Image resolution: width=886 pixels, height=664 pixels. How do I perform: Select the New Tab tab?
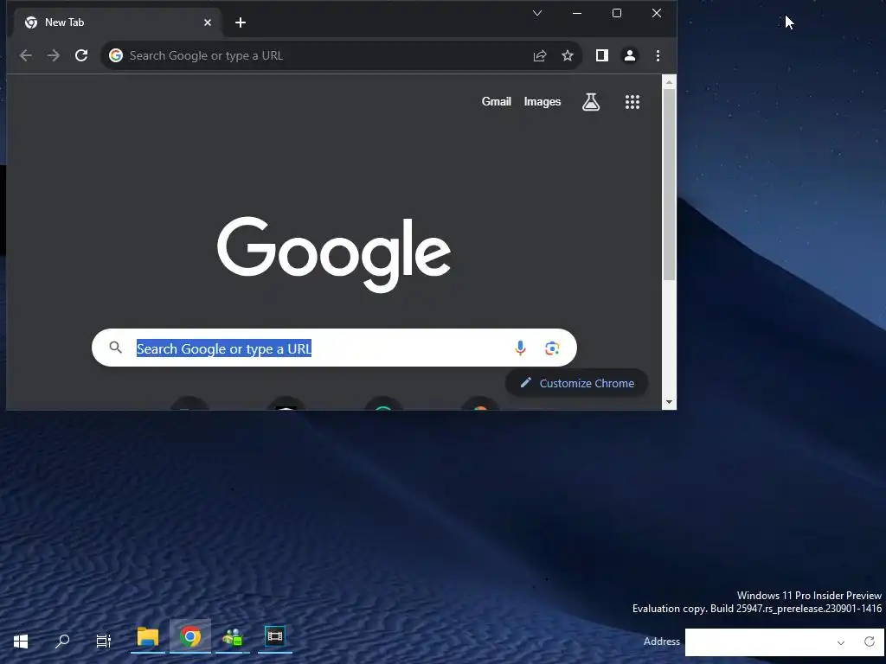coord(116,22)
